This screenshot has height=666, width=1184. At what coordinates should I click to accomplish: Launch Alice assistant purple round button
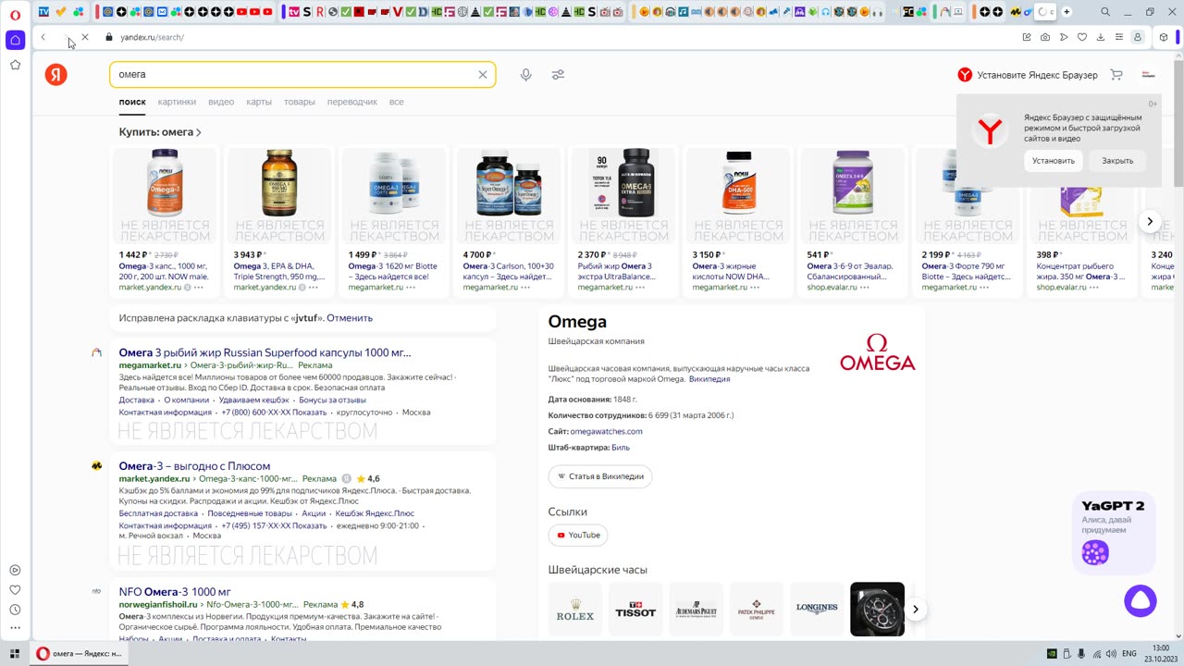pyautogui.click(x=1141, y=601)
